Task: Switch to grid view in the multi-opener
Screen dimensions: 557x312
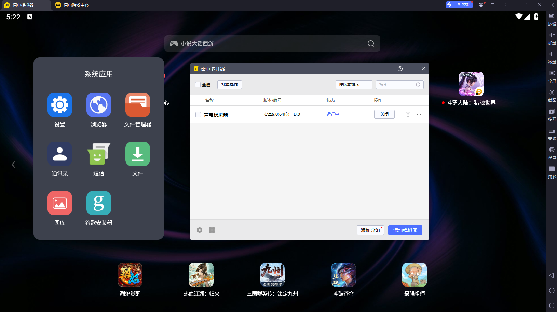Action: click(x=212, y=230)
